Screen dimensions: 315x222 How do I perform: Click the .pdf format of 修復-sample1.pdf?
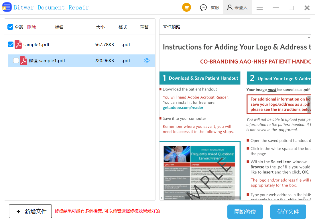(126, 61)
